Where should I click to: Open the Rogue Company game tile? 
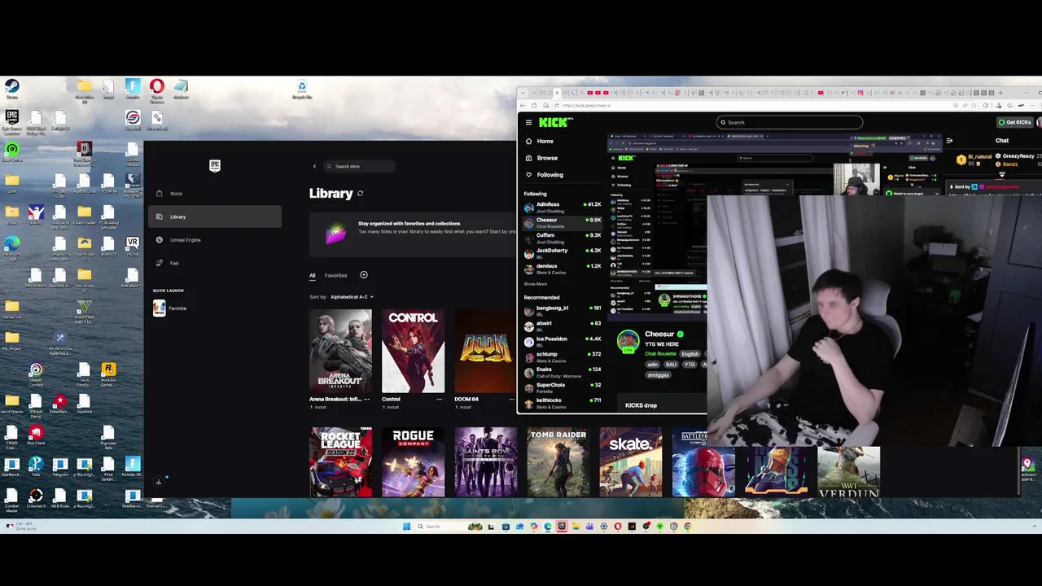pos(413,461)
